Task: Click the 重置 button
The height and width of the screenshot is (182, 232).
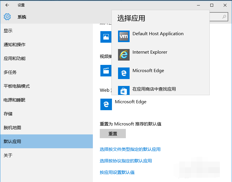Action: pos(113,133)
